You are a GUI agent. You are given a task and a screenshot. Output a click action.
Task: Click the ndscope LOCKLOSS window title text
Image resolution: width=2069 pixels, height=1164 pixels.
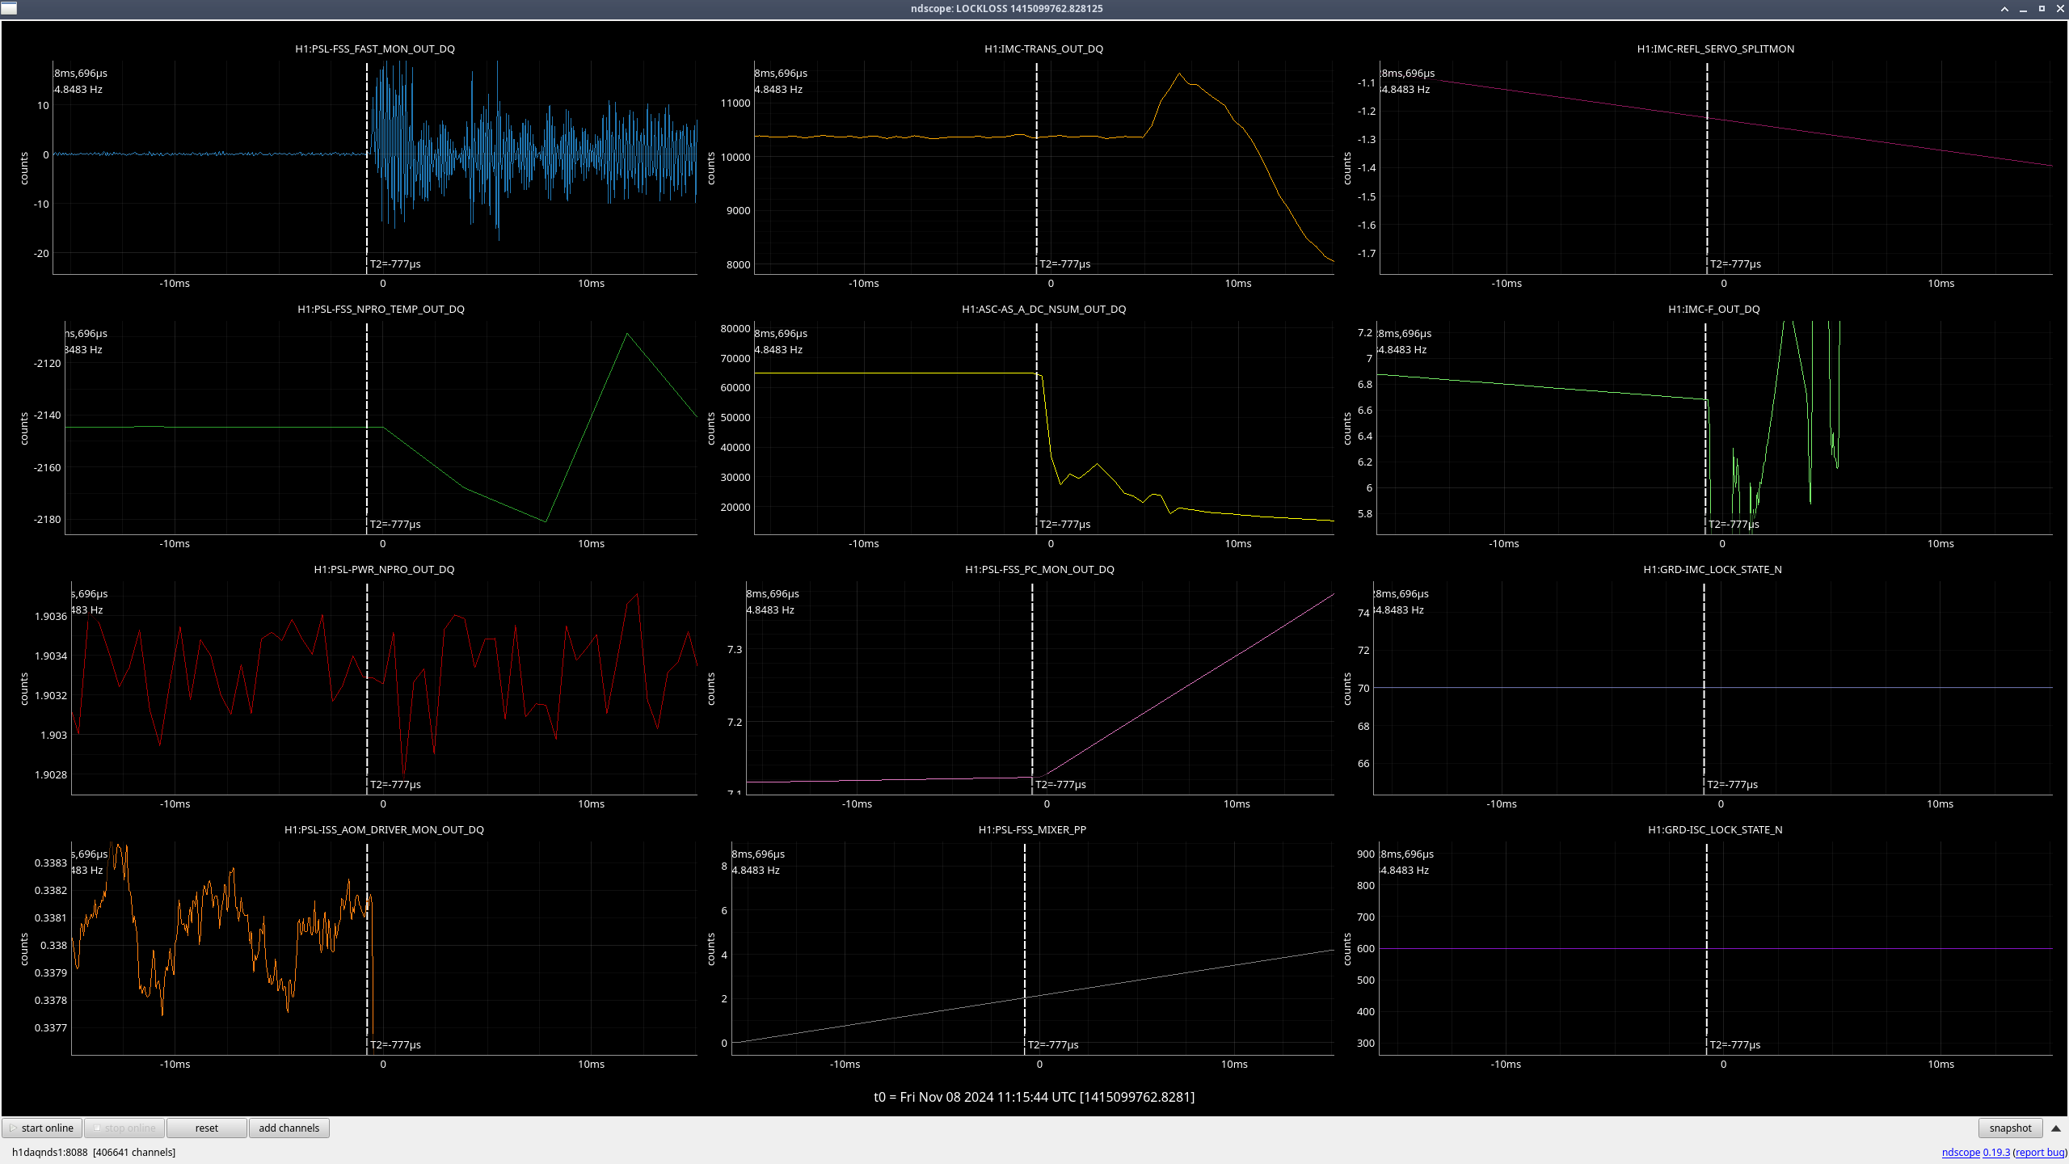pyautogui.click(x=1006, y=8)
